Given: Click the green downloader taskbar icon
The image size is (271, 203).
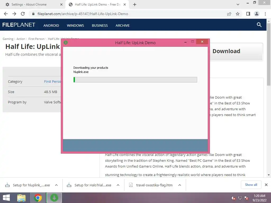Looking at the screenshot, I should pos(54,198).
